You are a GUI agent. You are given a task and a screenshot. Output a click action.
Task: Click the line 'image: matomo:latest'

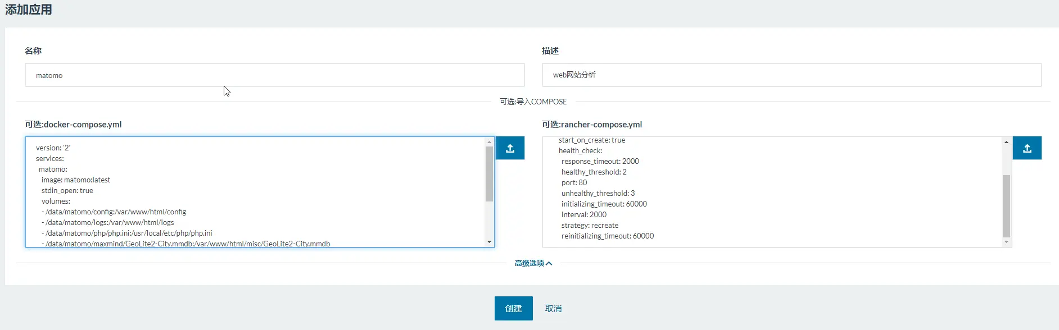(75, 180)
